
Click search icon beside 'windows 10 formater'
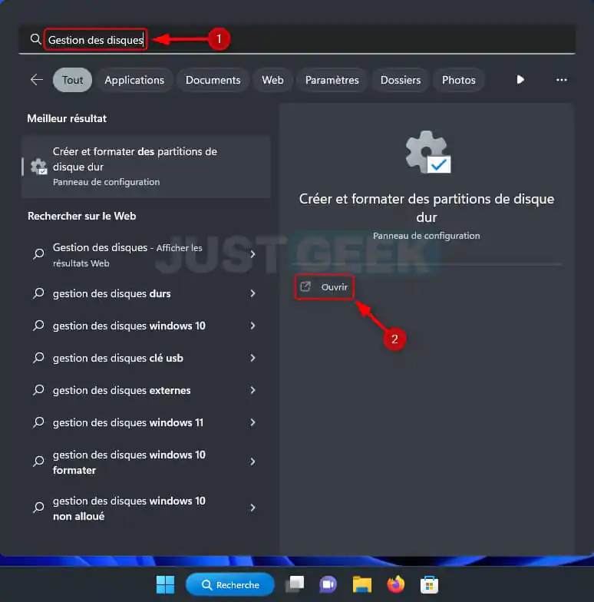[x=38, y=461]
